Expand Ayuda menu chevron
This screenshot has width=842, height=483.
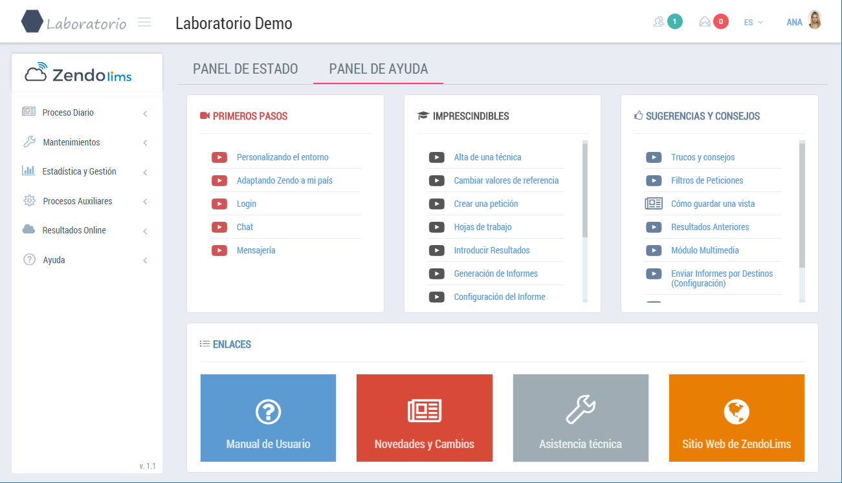pos(145,261)
